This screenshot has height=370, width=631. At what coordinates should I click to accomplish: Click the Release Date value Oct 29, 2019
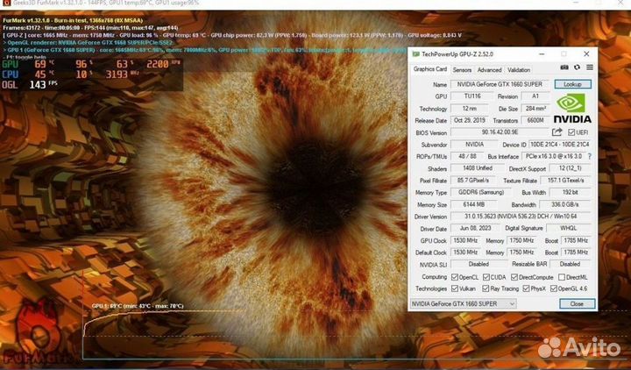pos(469,120)
